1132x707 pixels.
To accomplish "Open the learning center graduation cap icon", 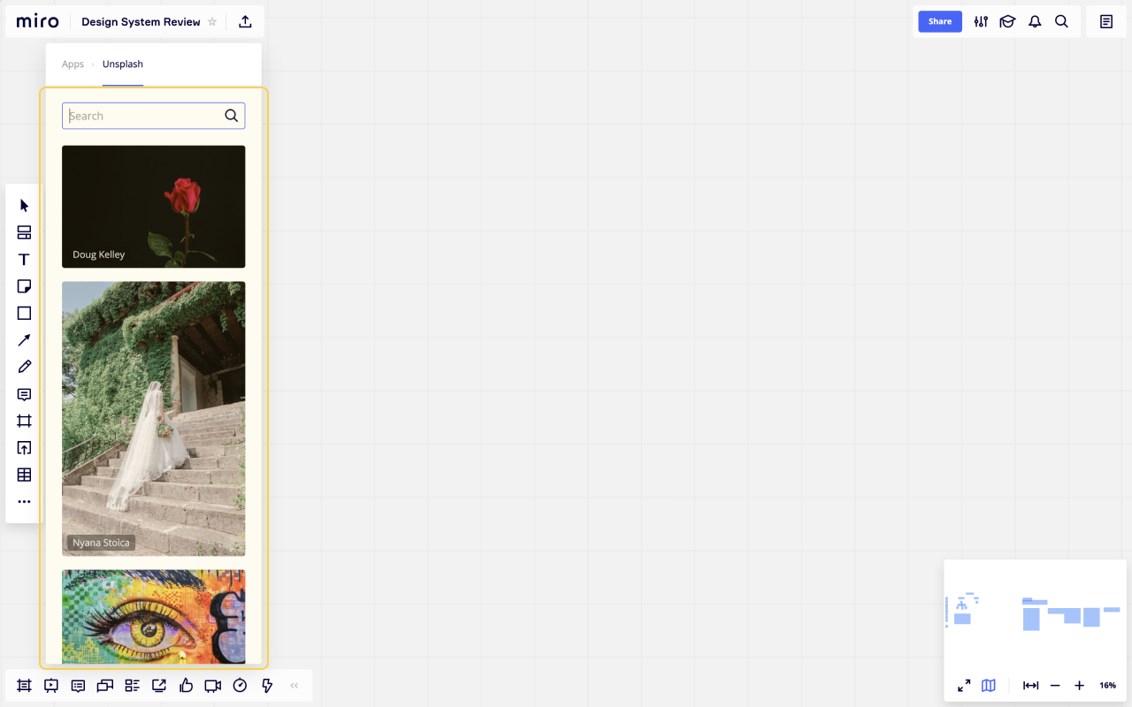I will coord(1007,22).
